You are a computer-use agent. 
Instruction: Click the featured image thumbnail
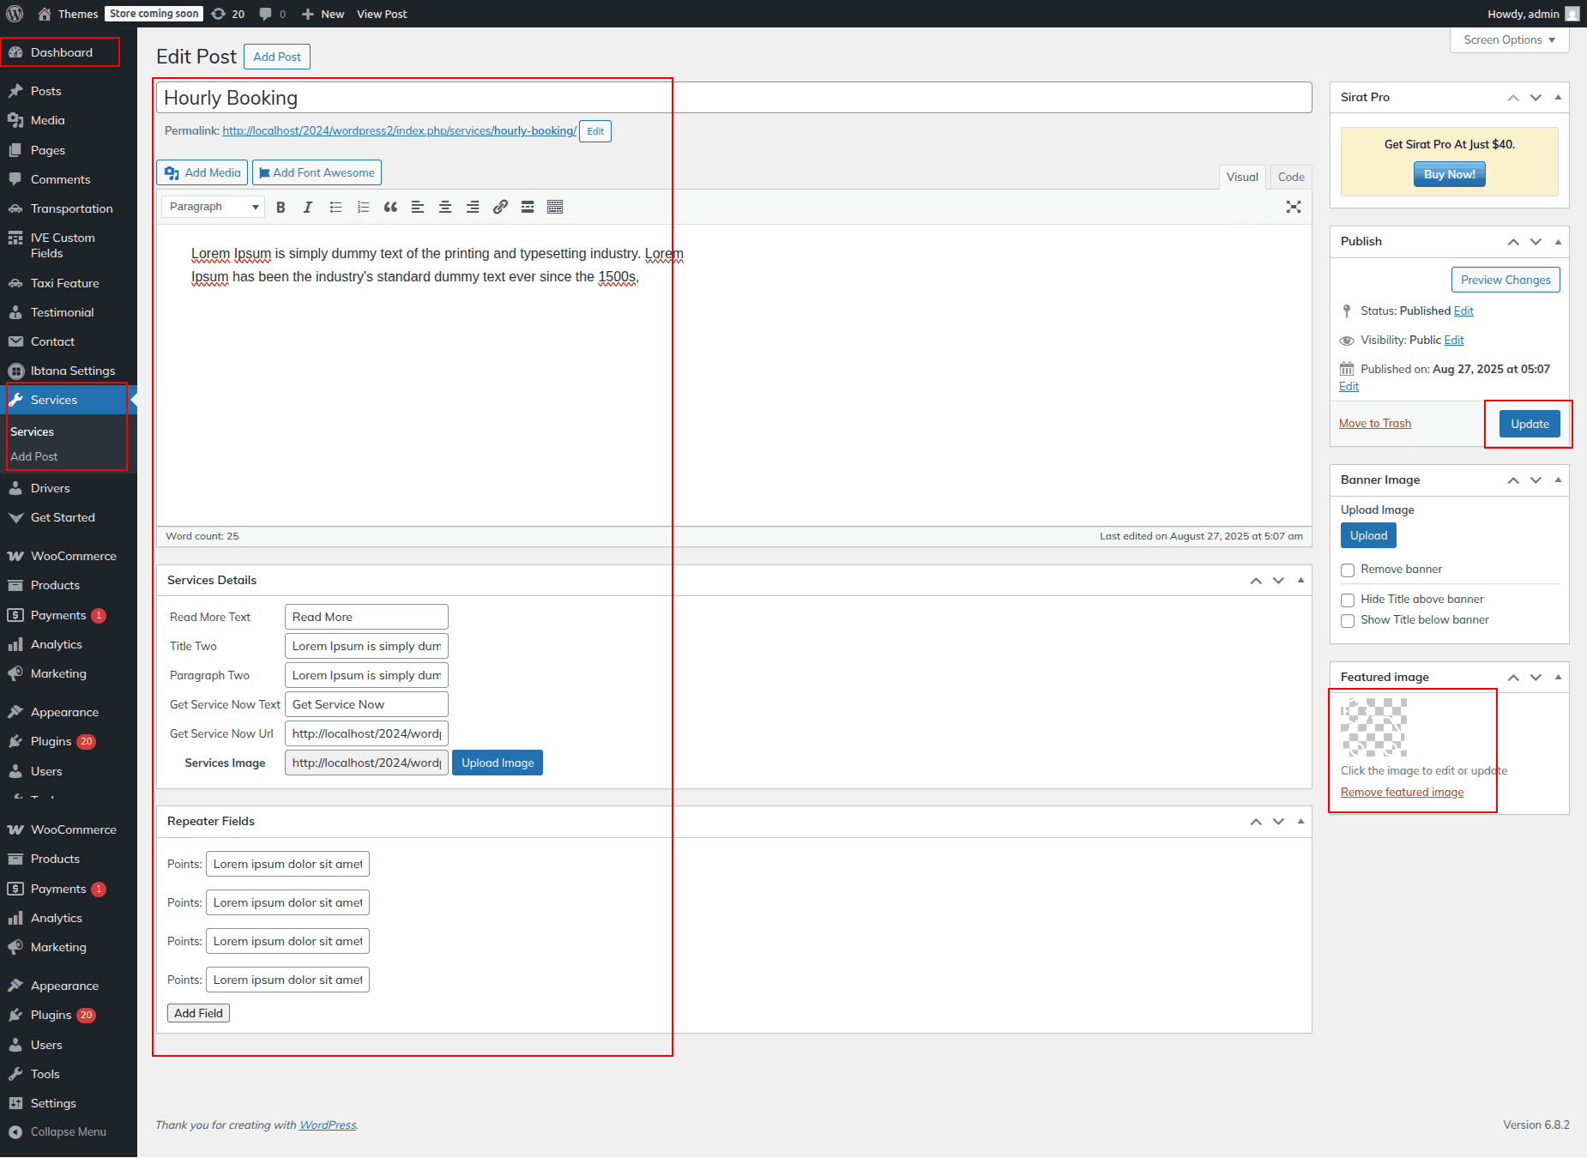1373,727
